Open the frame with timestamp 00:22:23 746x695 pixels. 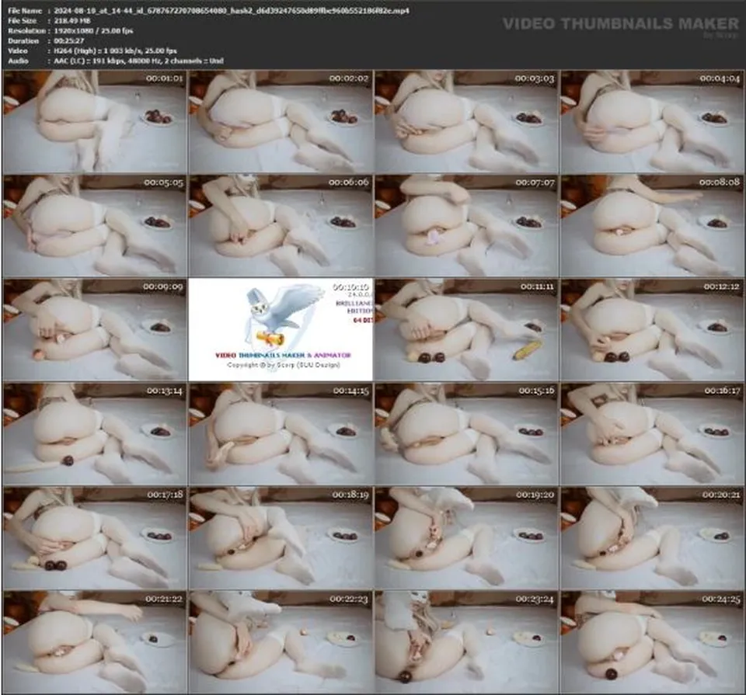tap(281, 642)
